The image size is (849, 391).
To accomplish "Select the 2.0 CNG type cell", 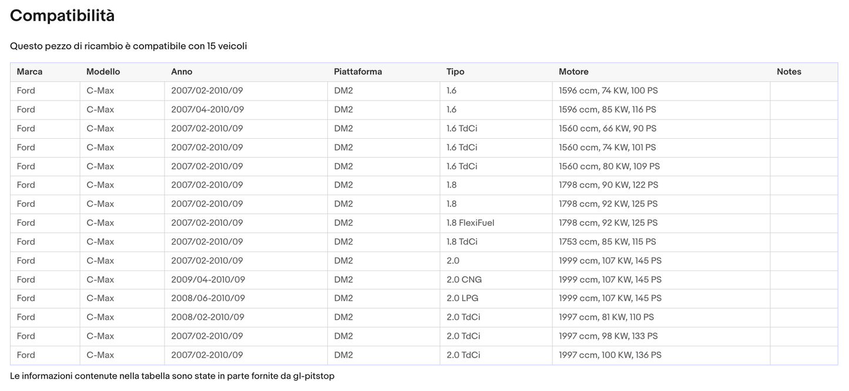I will pyautogui.click(x=464, y=279).
